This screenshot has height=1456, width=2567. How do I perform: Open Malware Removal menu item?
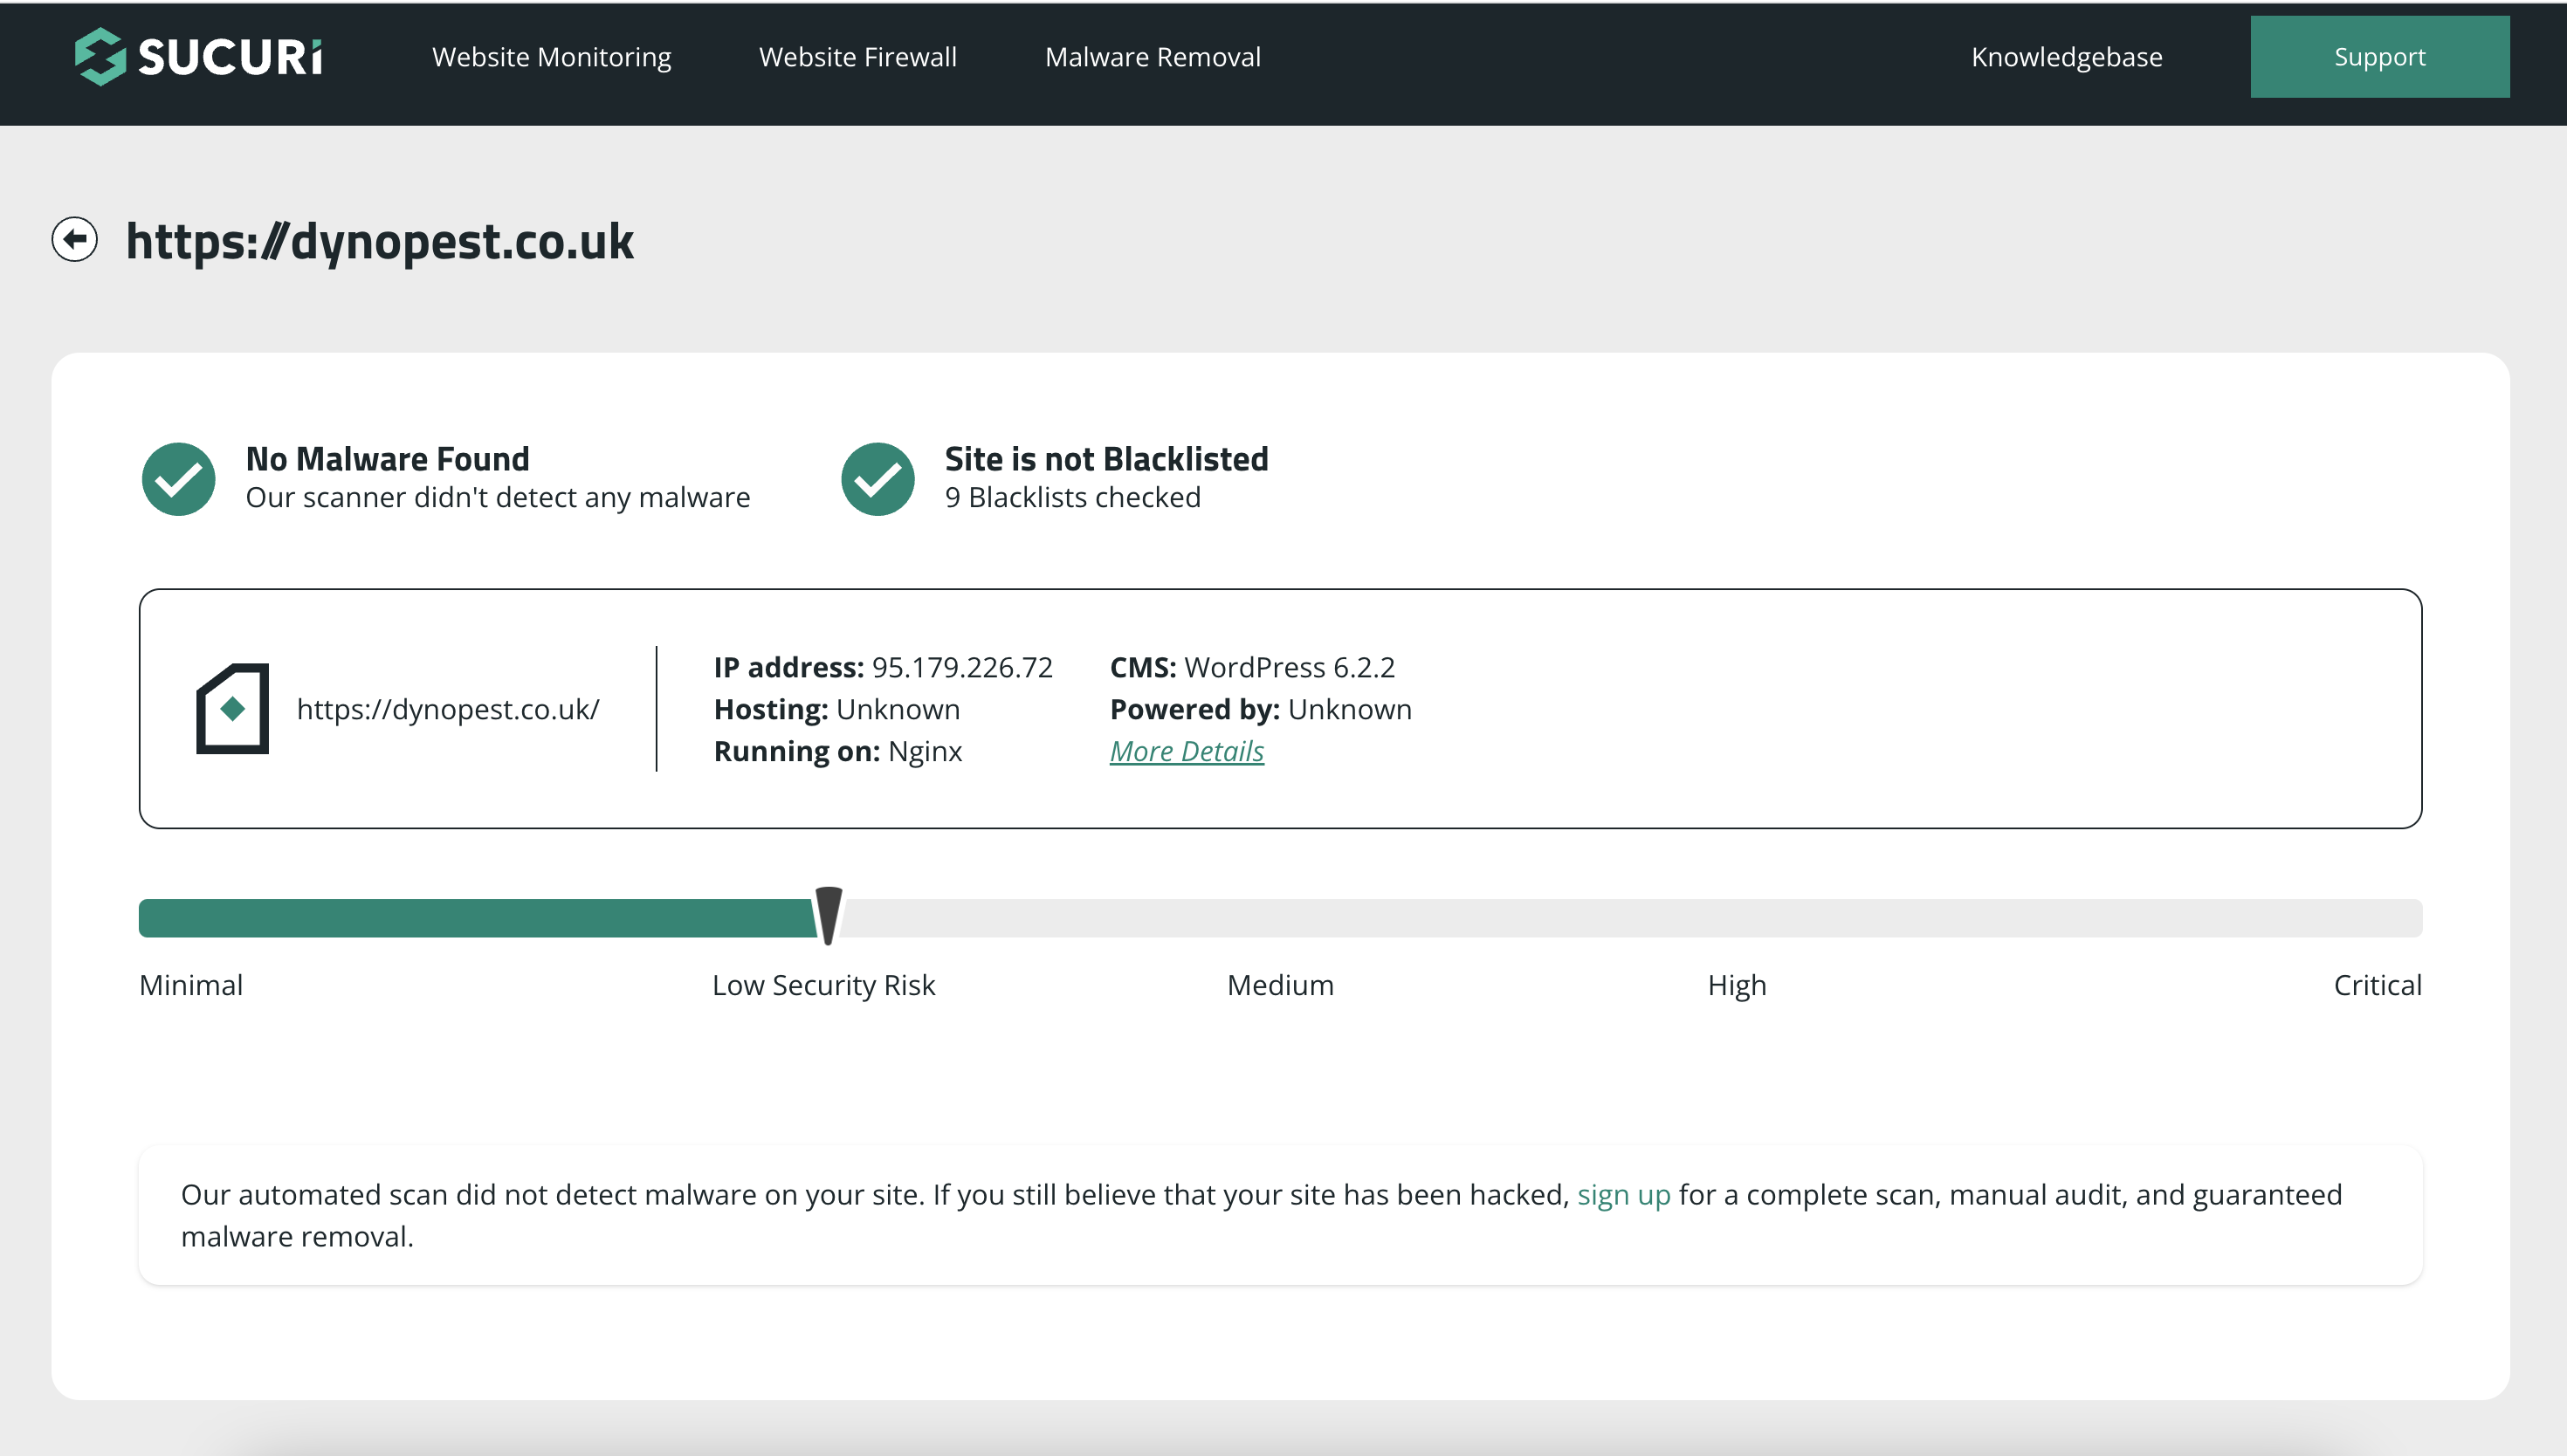point(1152,57)
